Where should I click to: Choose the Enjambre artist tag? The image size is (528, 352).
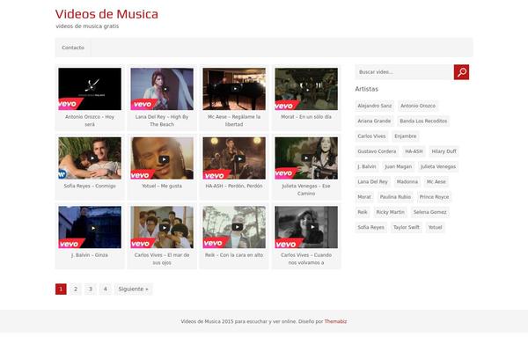(x=406, y=136)
